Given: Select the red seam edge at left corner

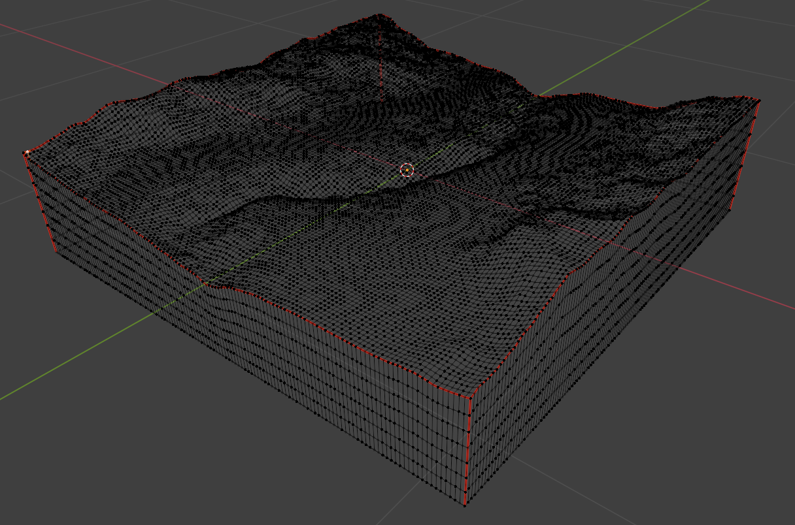Looking at the screenshot, I should click(x=41, y=202).
